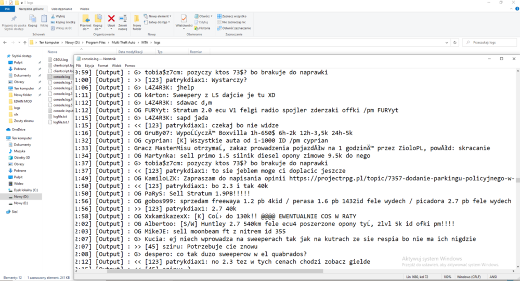
Task: Collapse the Explorer ribbon chevron
Action: [511, 9]
